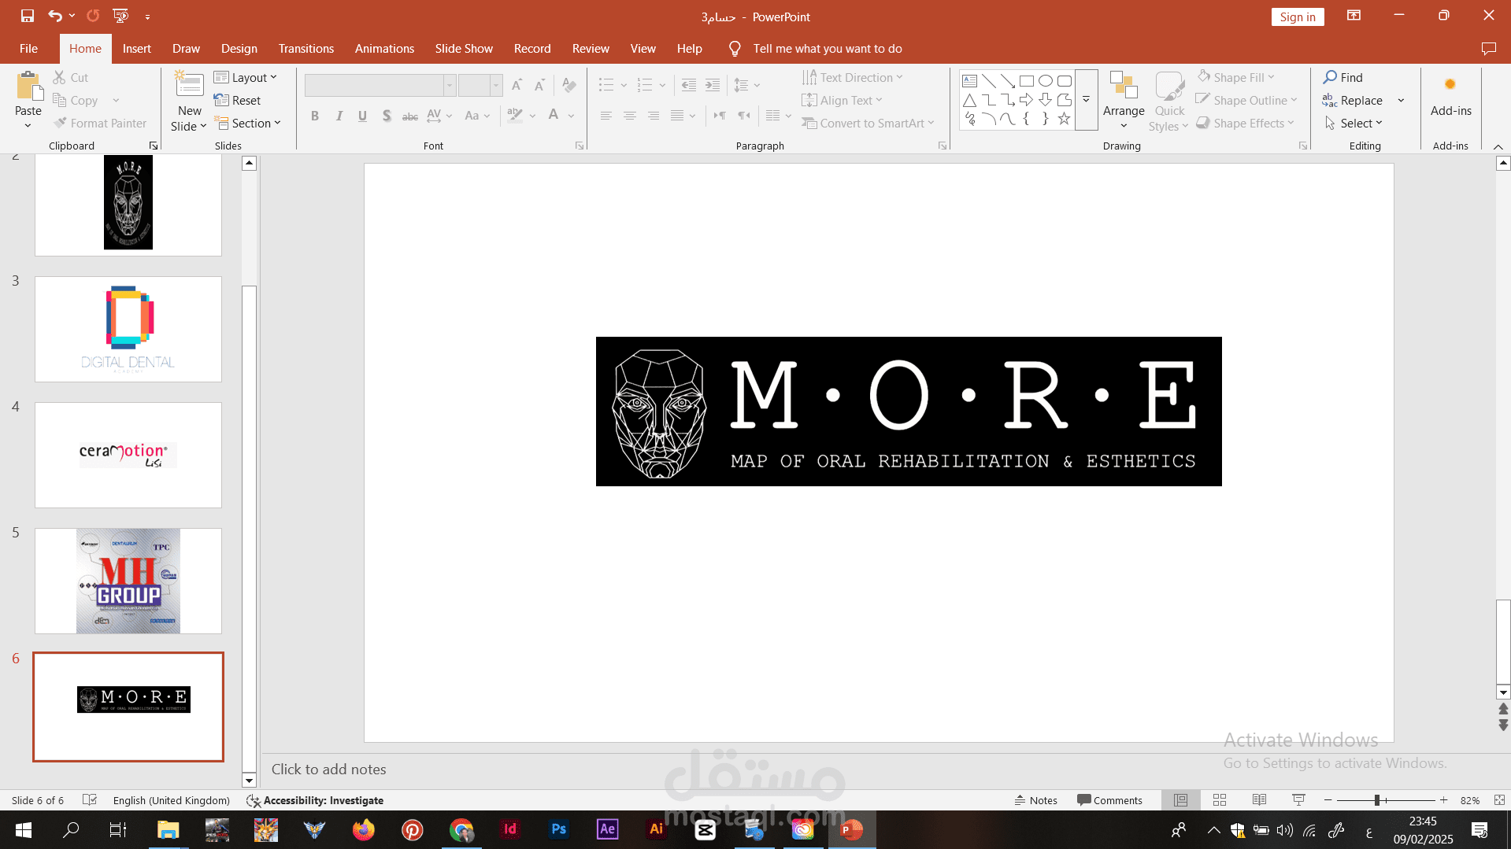This screenshot has height=849, width=1511.
Task: Fit slide to current window icon
Action: [1499, 800]
